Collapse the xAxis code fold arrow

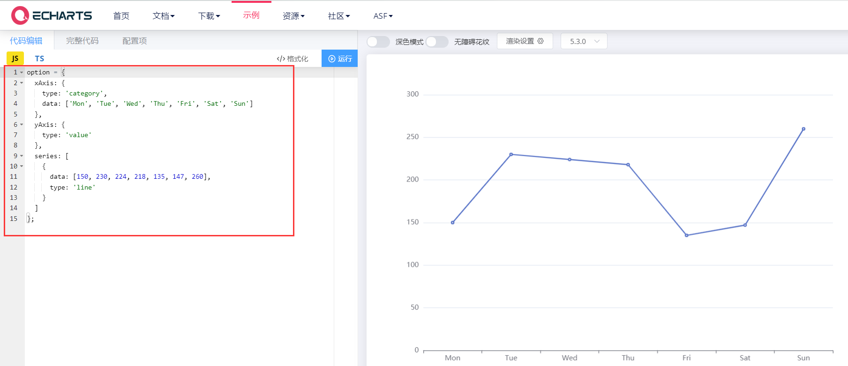pyautogui.click(x=22, y=83)
